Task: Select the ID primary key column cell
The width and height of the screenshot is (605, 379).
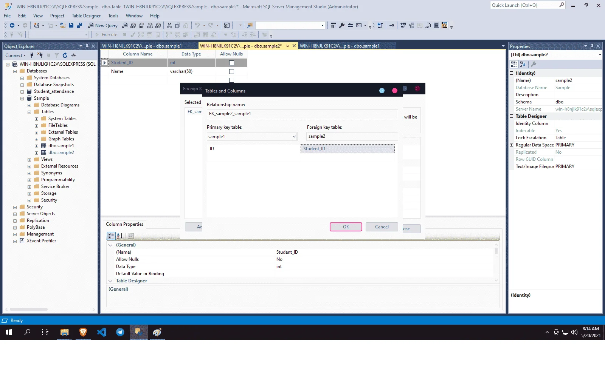Action: [253, 149]
